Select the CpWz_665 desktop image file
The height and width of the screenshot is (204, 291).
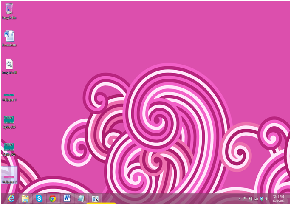[x=9, y=120]
